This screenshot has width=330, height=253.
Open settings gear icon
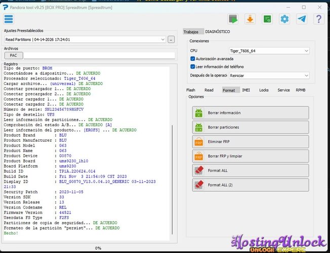coord(284,19)
